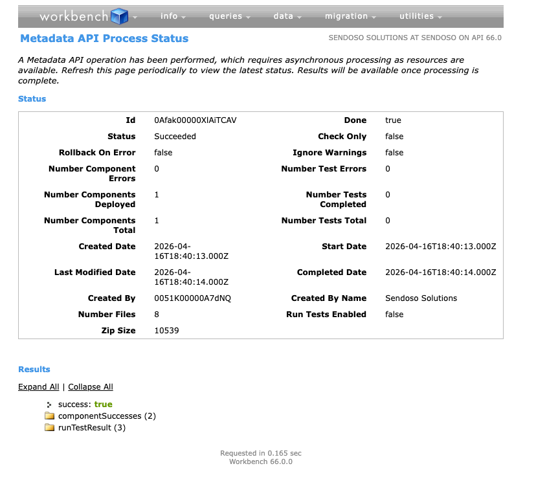Click the success: true result row
The height and width of the screenshot is (477, 536).
(x=85, y=405)
